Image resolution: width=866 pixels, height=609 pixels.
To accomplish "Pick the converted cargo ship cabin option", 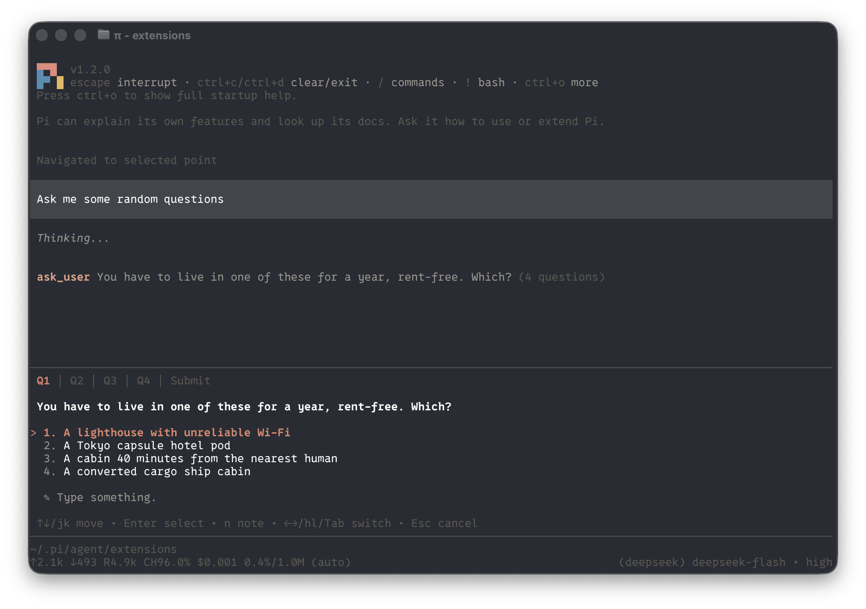I will tap(147, 471).
